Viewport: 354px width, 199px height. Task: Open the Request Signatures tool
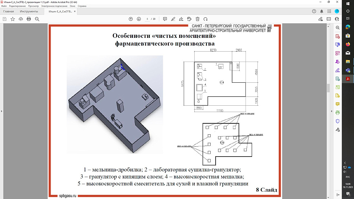[x=337, y=62]
